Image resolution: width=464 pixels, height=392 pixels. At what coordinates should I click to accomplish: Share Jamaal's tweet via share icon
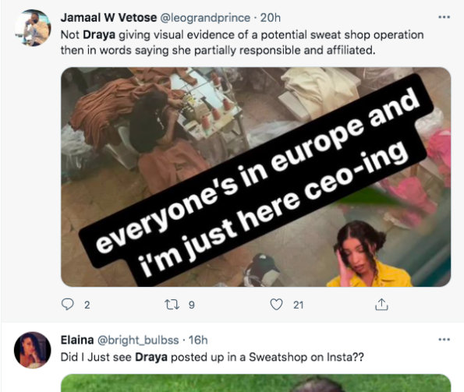(x=381, y=304)
